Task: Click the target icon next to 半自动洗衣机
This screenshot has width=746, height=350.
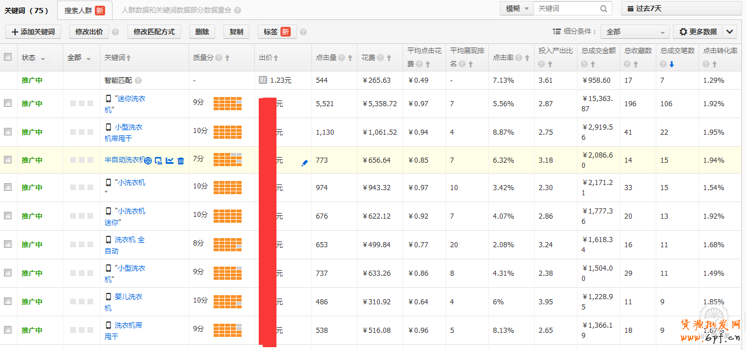Action: click(x=149, y=161)
